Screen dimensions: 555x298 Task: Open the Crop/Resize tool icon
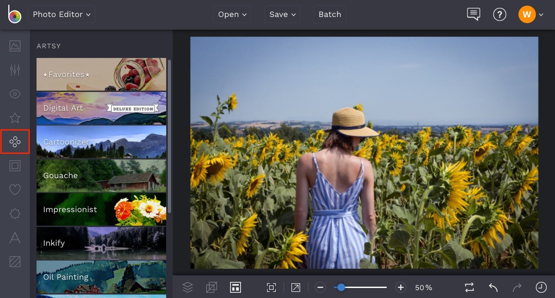click(x=211, y=287)
